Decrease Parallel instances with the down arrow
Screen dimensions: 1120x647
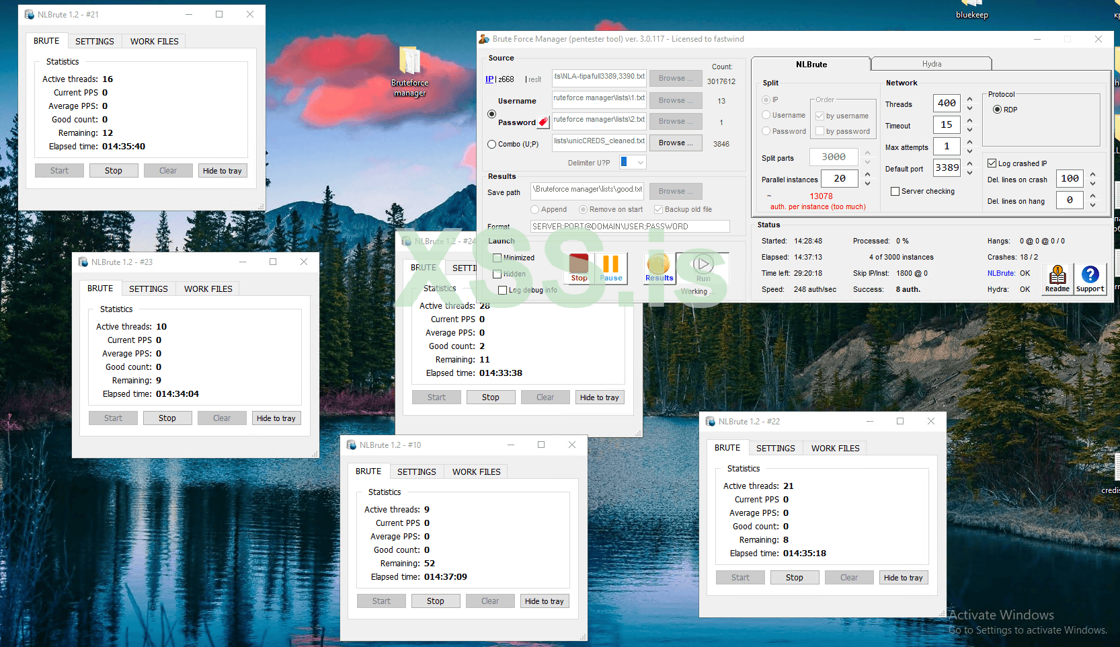pos(867,184)
